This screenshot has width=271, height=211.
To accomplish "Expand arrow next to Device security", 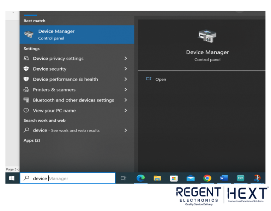I will click(126, 69).
